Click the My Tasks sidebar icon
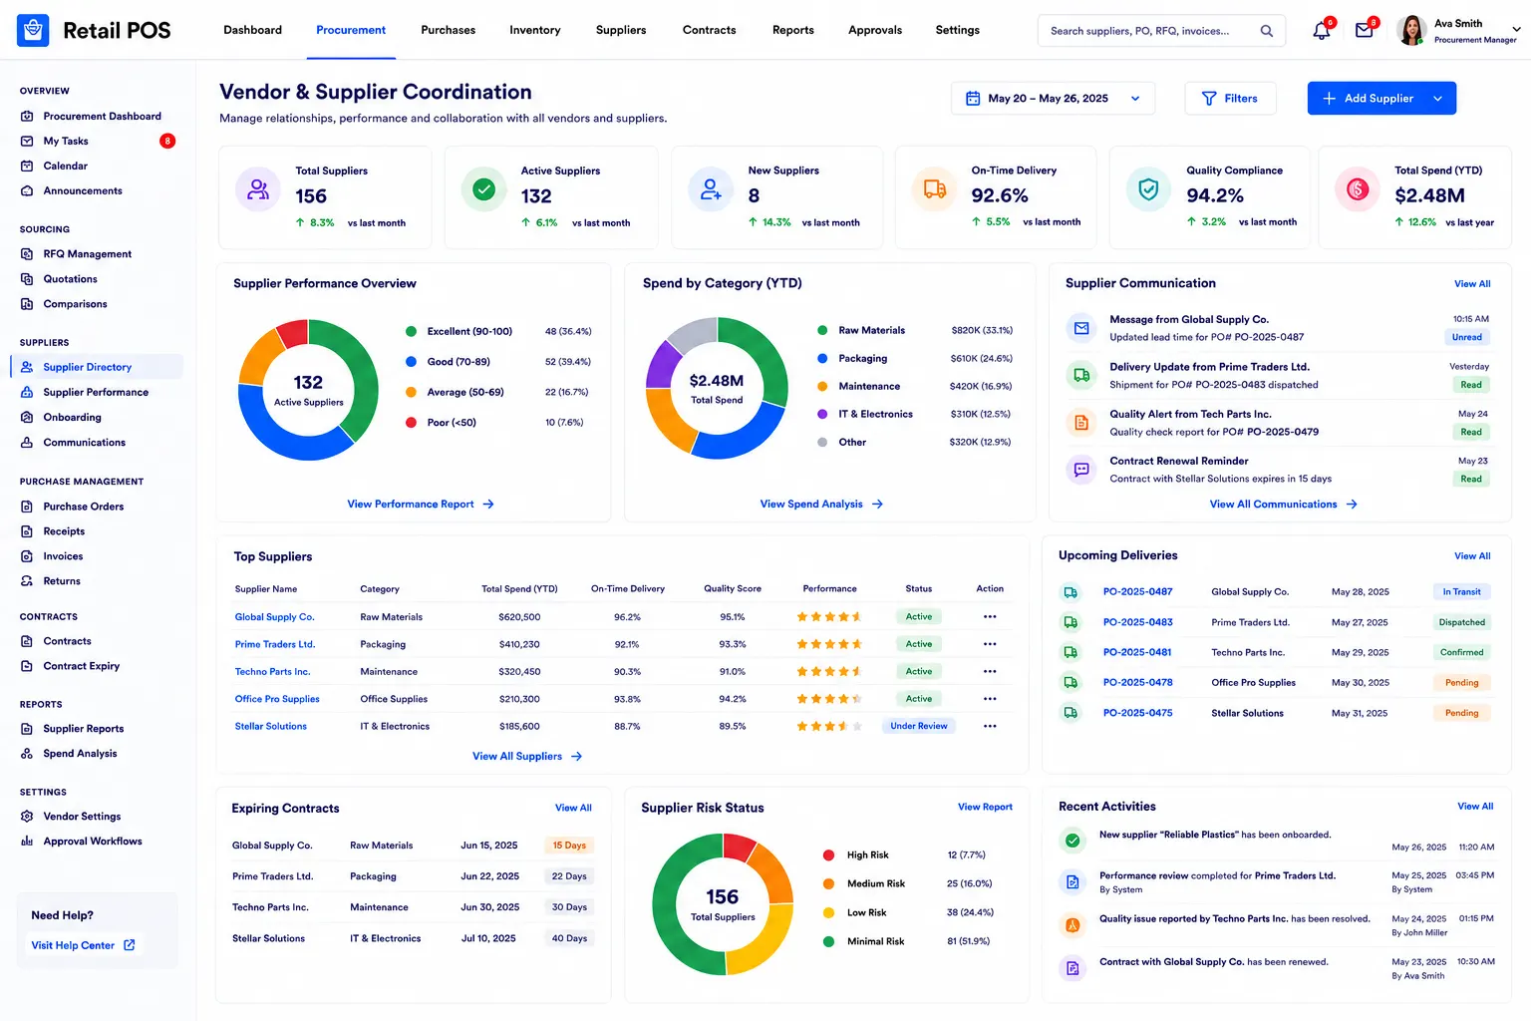1531x1021 pixels. [27, 142]
